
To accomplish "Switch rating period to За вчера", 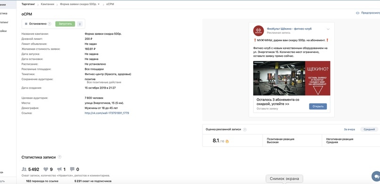I will click(x=349, y=130).
